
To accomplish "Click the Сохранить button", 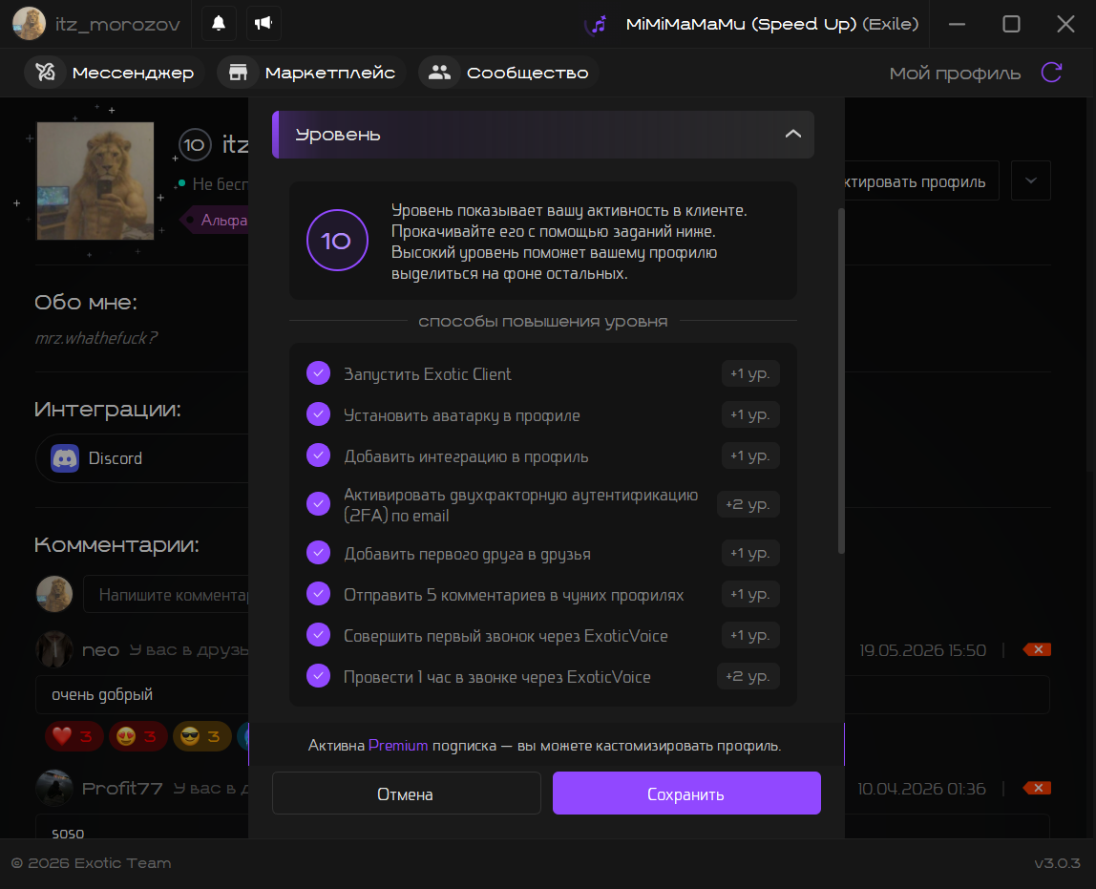I will (x=686, y=794).
